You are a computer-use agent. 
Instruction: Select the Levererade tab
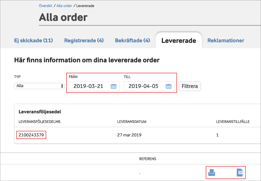coord(178,41)
